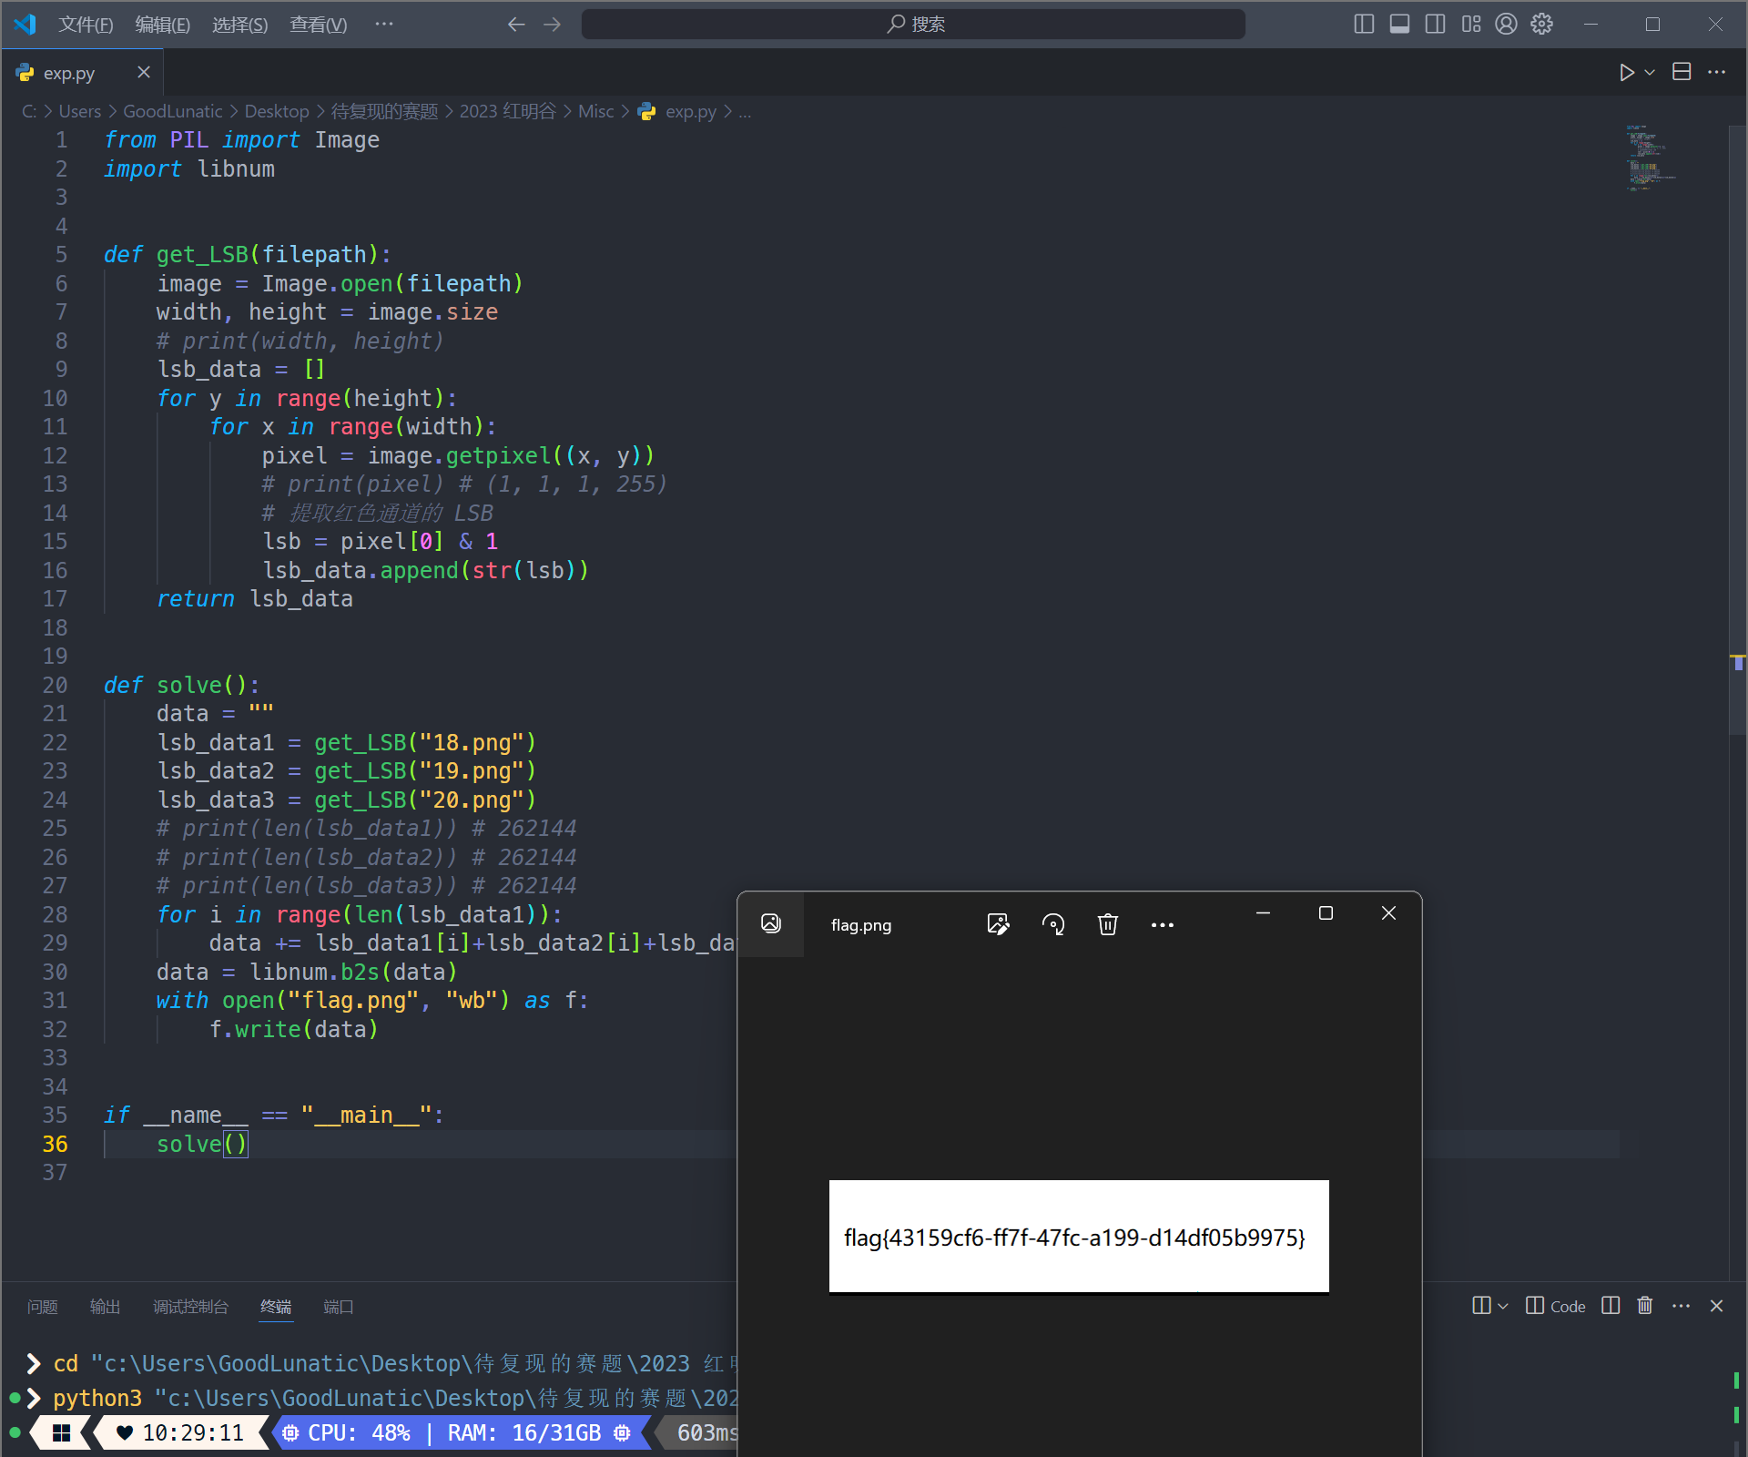
Task: Click the Windows logo in terminal prompt
Action: pyautogui.click(x=62, y=1433)
